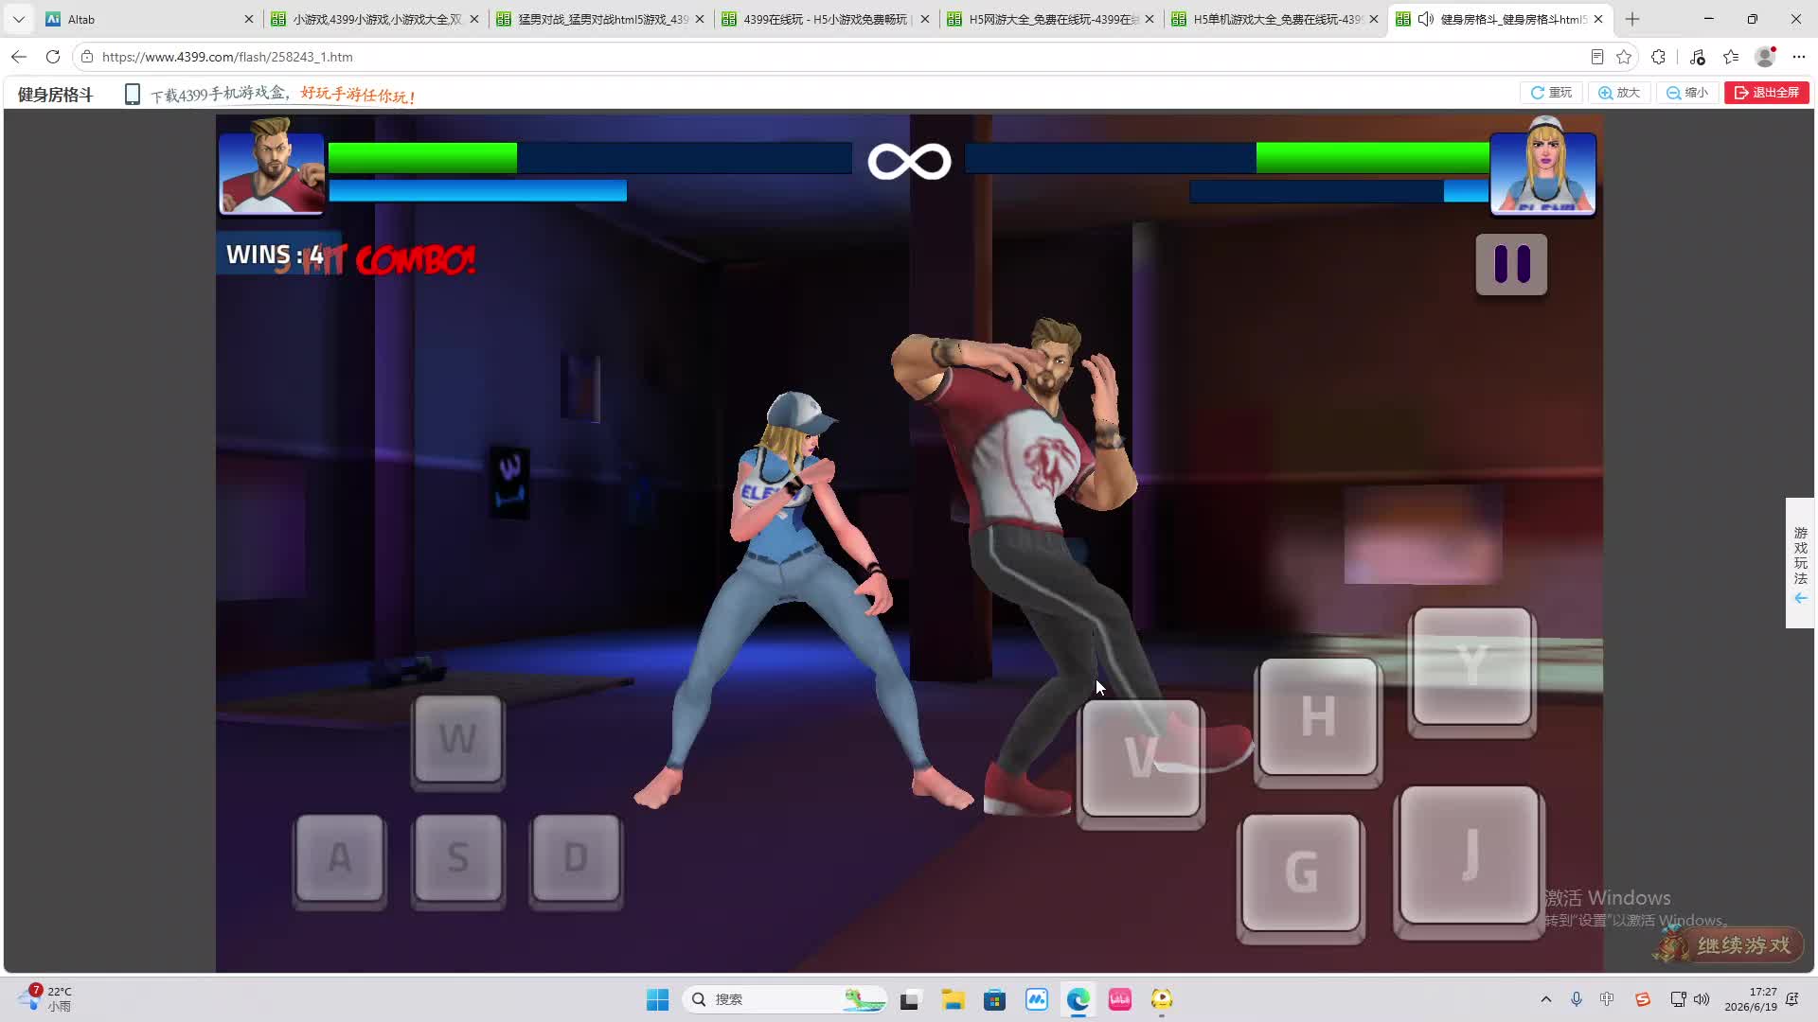Open a new browser tab
The image size is (1818, 1022).
pyautogui.click(x=1632, y=19)
